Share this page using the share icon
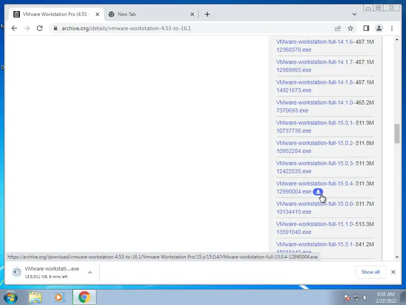 (x=338, y=28)
